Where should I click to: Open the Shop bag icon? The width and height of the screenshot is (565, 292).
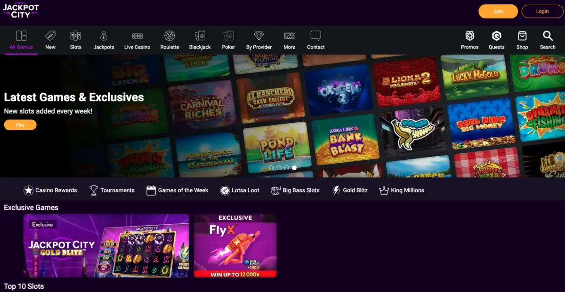522,36
